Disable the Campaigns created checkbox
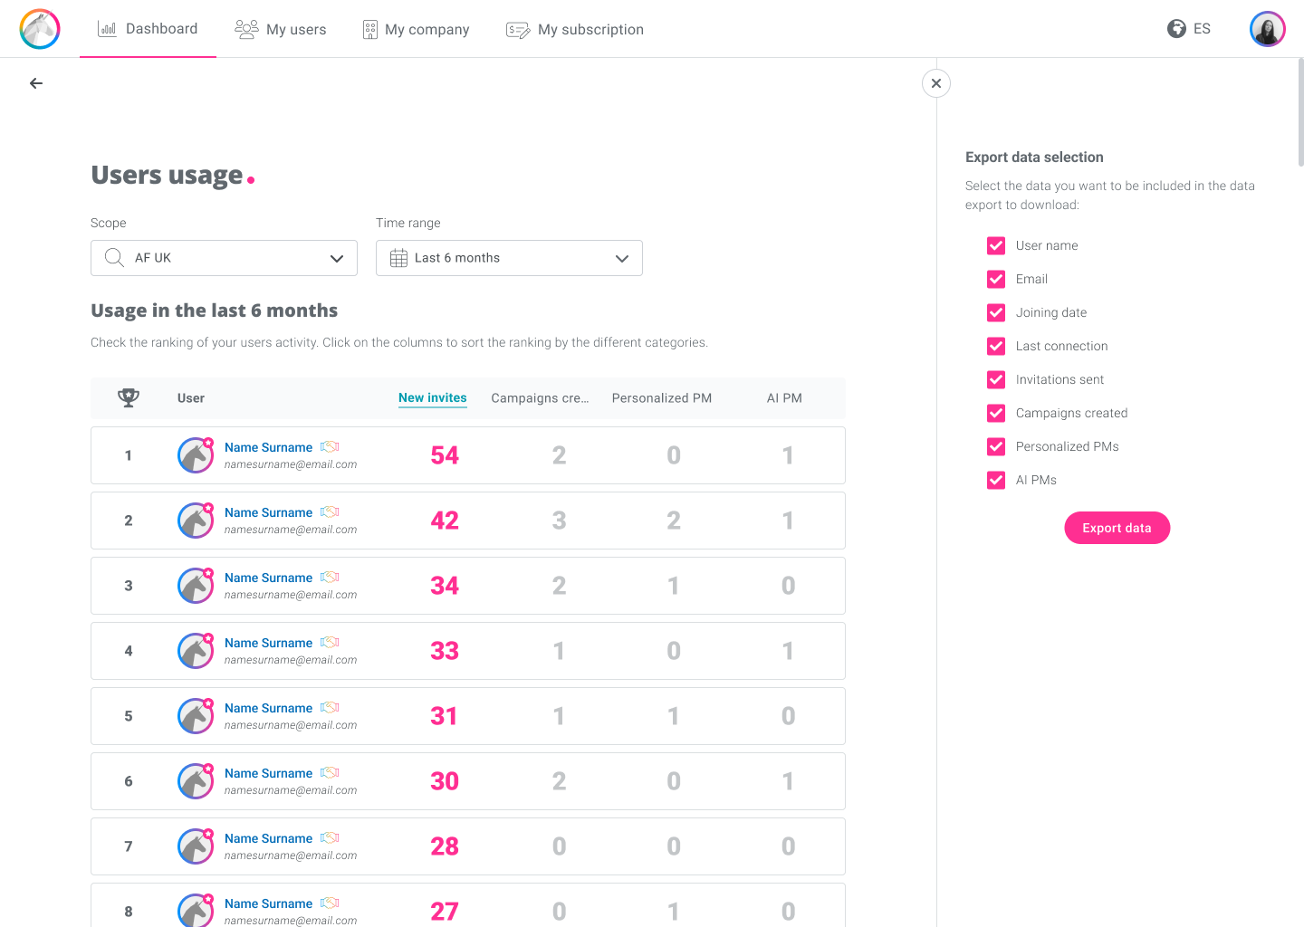 [x=996, y=413]
